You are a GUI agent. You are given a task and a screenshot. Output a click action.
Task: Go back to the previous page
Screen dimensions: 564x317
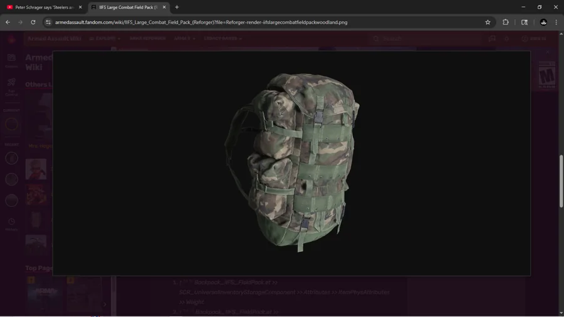pos(8,23)
